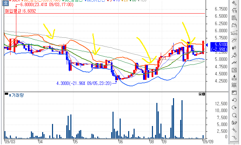241x145 pixels.
Task: Click the 매입평균 6.6092 line label
Action: (20, 11)
